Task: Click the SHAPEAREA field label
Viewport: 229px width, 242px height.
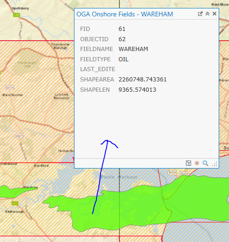Action: 97,80
